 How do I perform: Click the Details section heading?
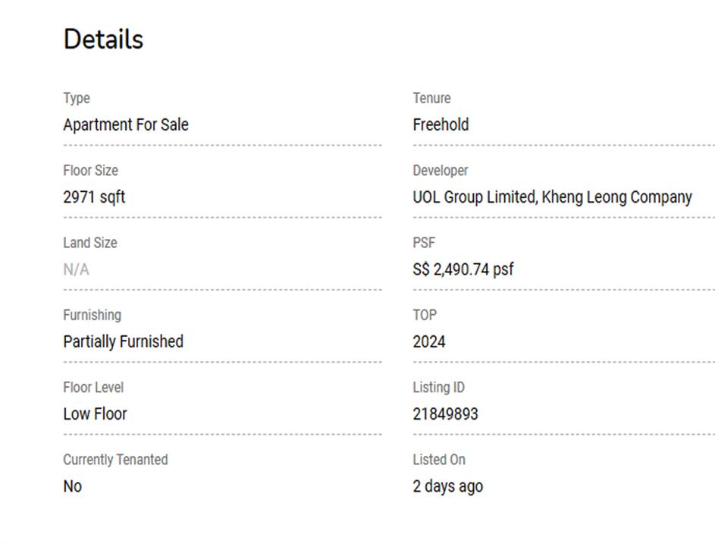[x=103, y=39]
